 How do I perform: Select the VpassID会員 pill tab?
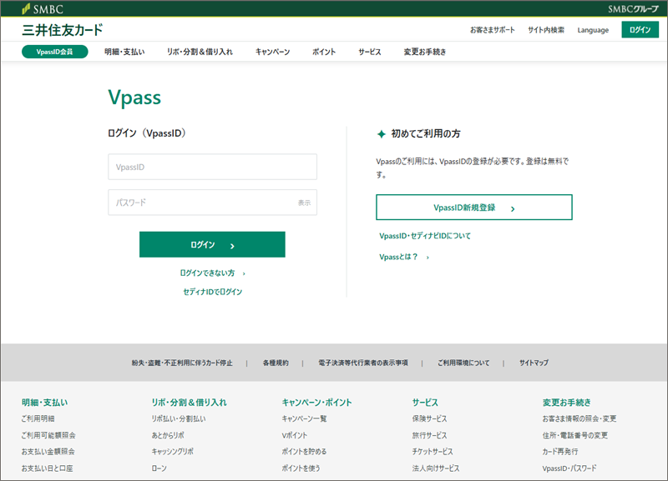coord(54,52)
